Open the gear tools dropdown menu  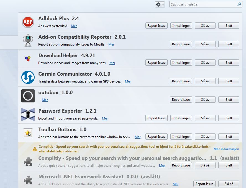[x=160, y=4]
